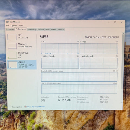Click driver date 8/14/2024
The image size is (130, 130).
[104, 100]
